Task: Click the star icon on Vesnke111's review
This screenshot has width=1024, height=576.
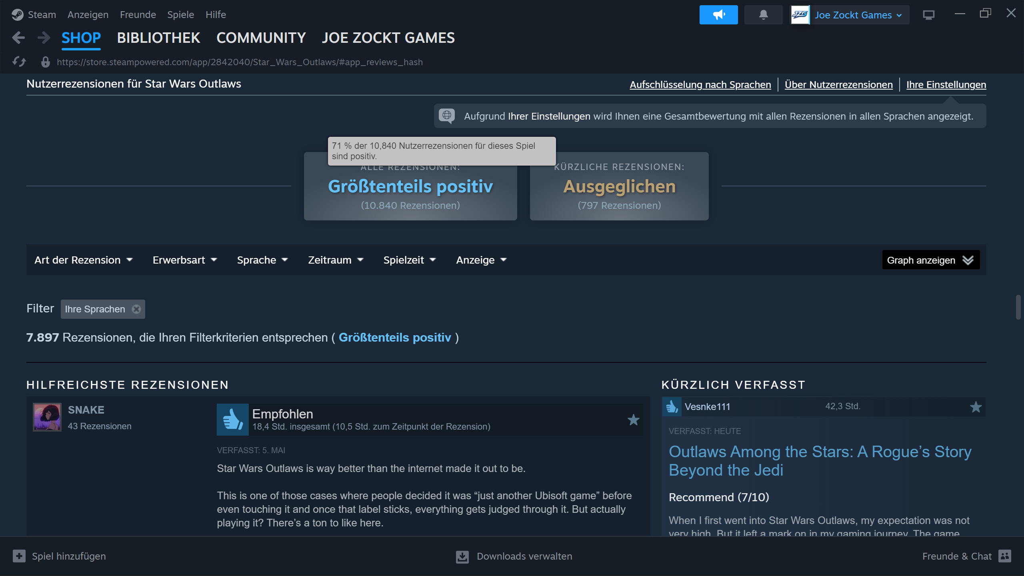Action: (976, 407)
